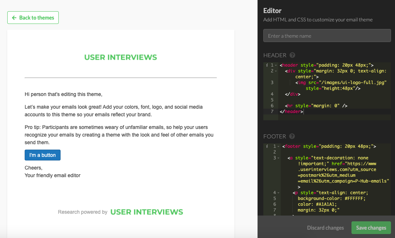This screenshot has width=395, height=238.
Task: Click the USER INTERVIEWS logo atop the email preview
Action: pos(120,57)
